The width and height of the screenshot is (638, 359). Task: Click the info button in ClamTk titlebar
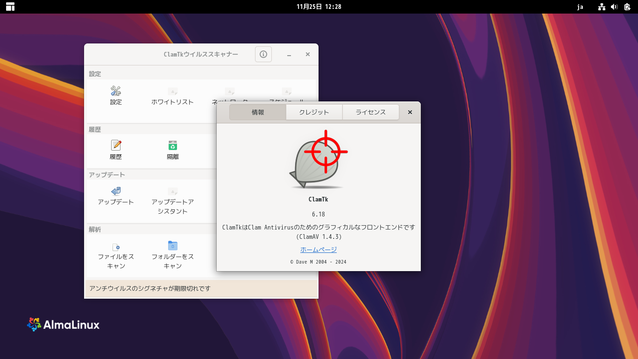[x=263, y=54]
